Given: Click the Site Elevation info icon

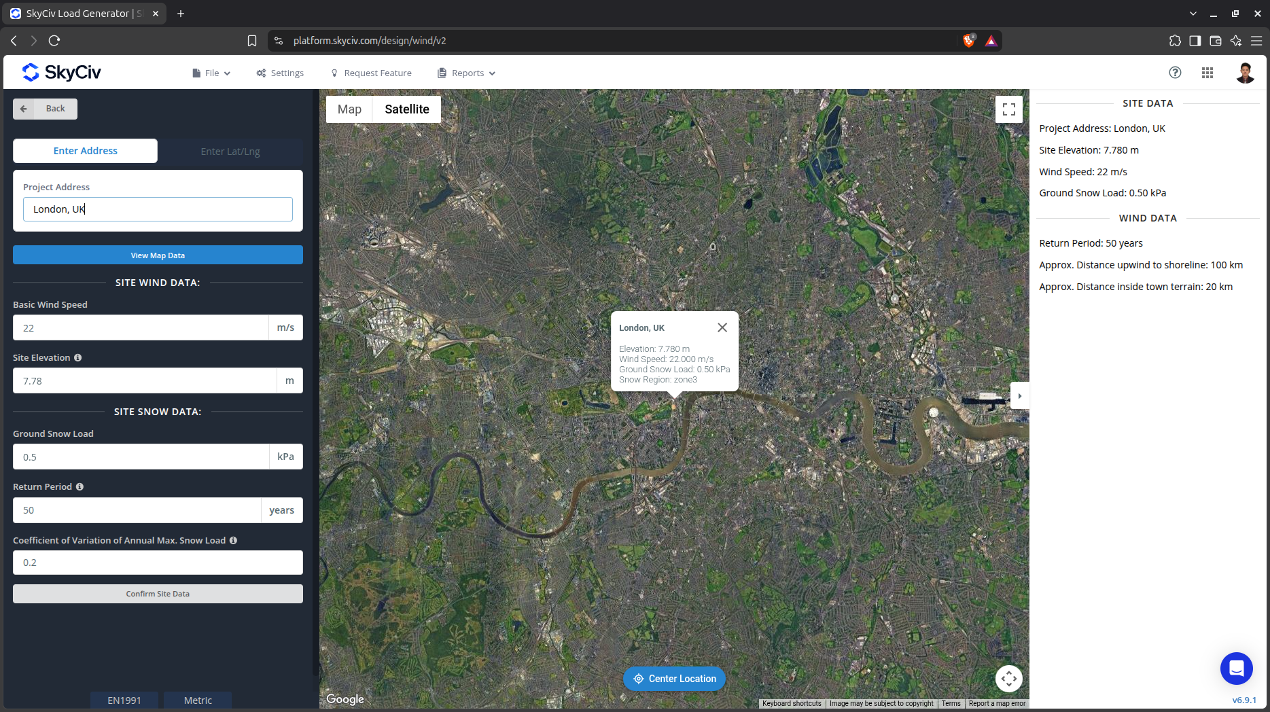Looking at the screenshot, I should click(78, 357).
